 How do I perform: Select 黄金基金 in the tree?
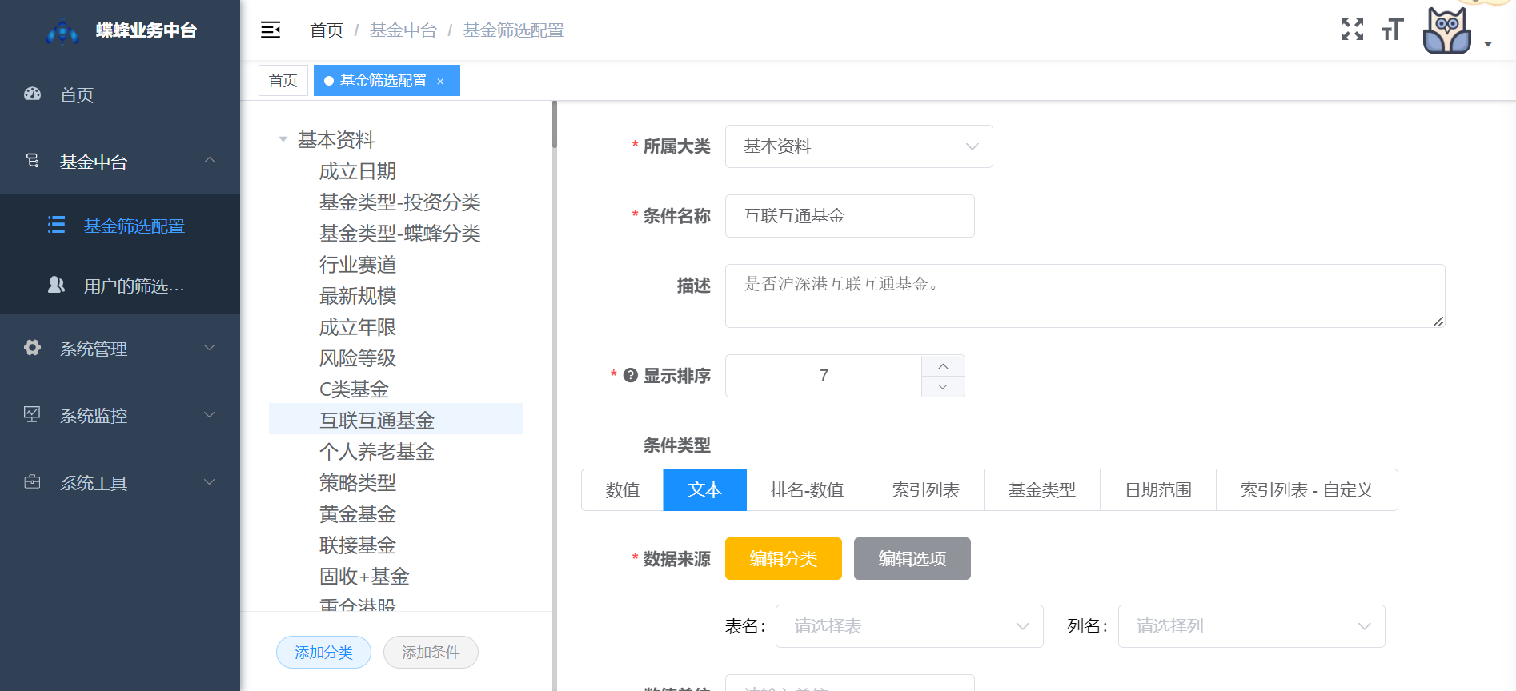pos(358,514)
